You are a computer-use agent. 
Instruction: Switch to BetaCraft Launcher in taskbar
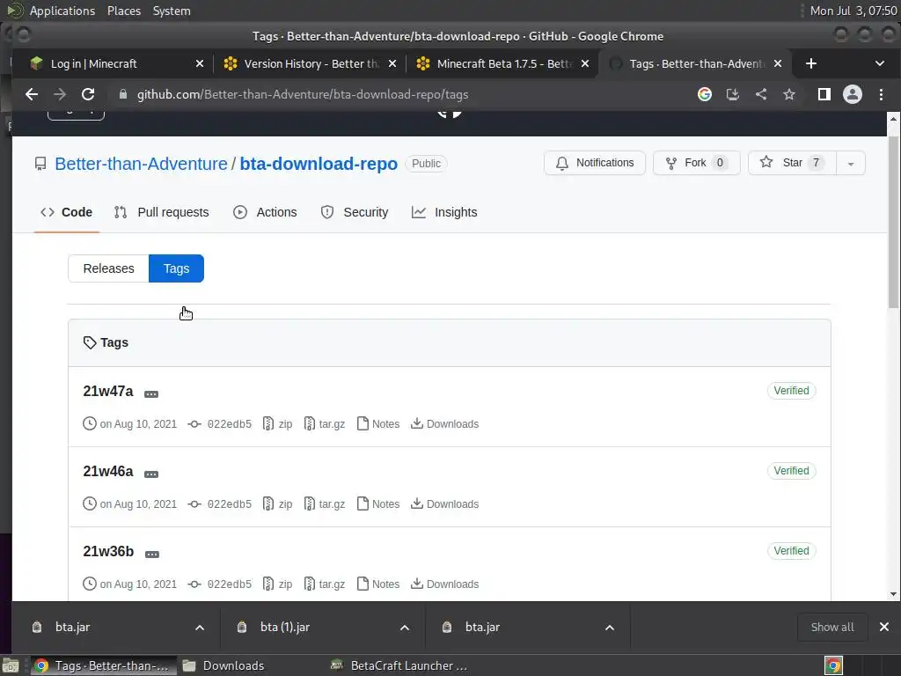tap(399, 665)
